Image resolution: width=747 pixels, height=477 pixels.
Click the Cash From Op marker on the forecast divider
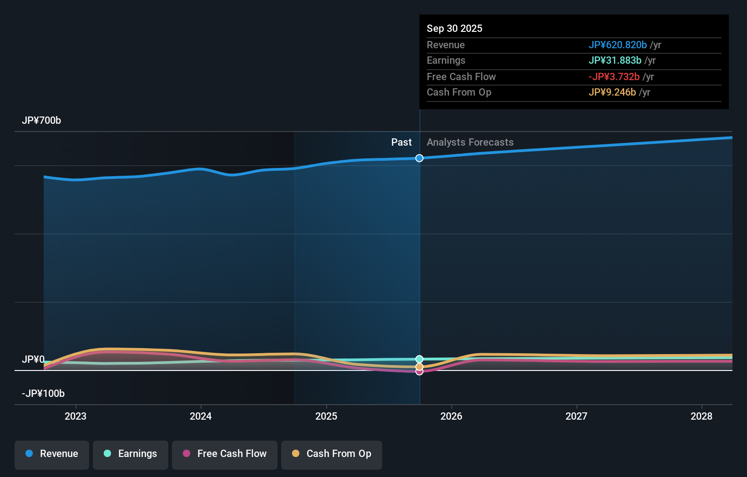pos(419,366)
